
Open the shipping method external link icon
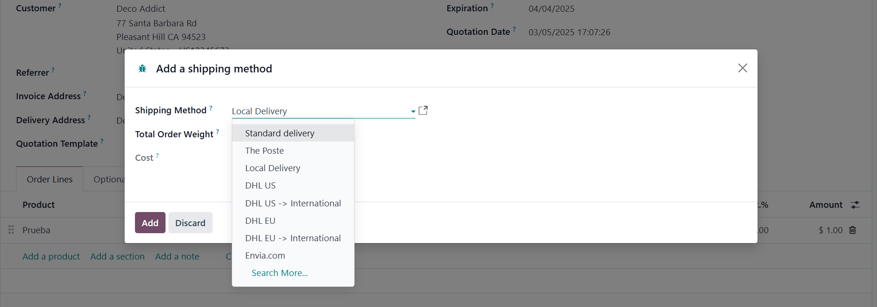(423, 110)
